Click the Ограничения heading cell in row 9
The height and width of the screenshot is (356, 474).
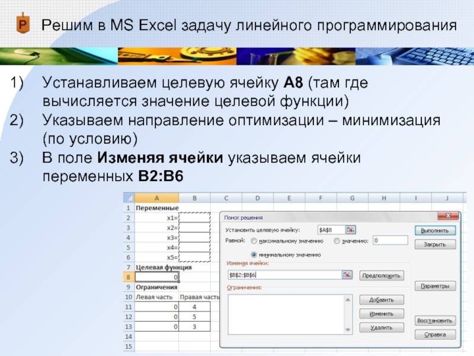157,287
